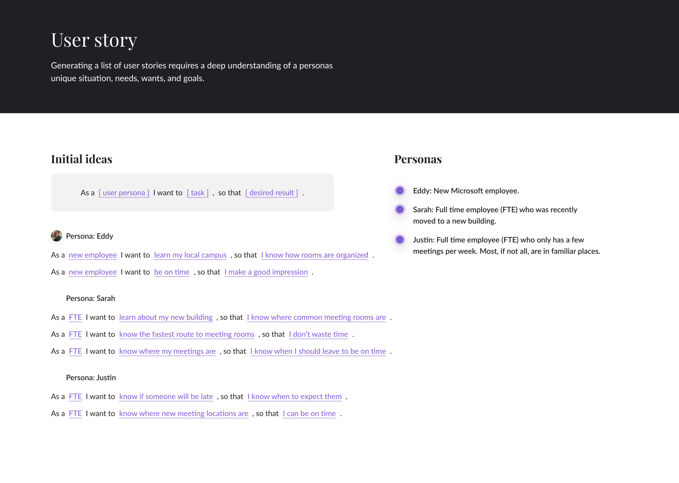Click the 'I can be on time' link
Screen dimensions: 679x483
pos(309,413)
